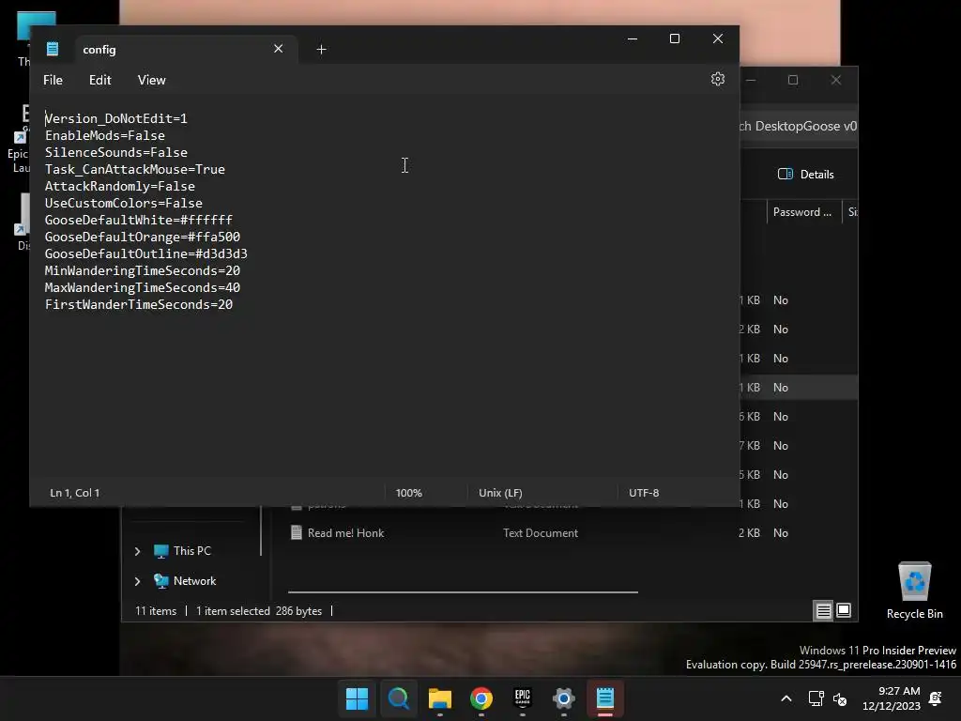Open Google Chrome from the taskbar
Screen dimensions: 961x721
pyautogui.click(x=481, y=698)
